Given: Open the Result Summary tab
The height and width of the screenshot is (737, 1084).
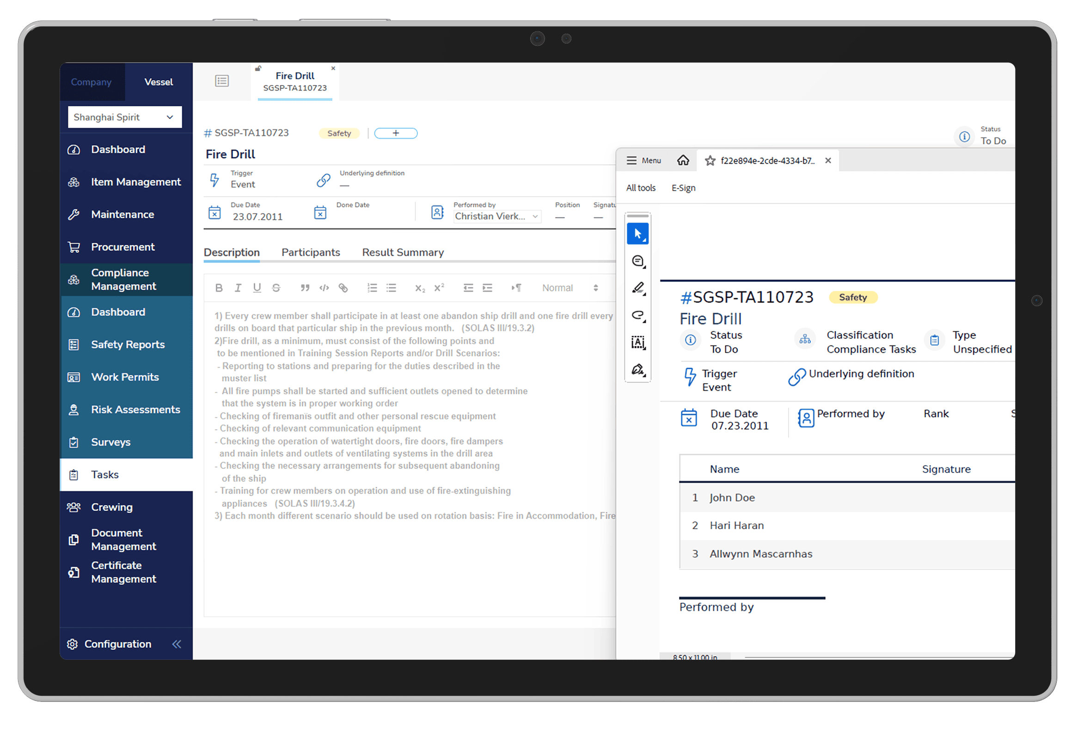Looking at the screenshot, I should coord(403,252).
